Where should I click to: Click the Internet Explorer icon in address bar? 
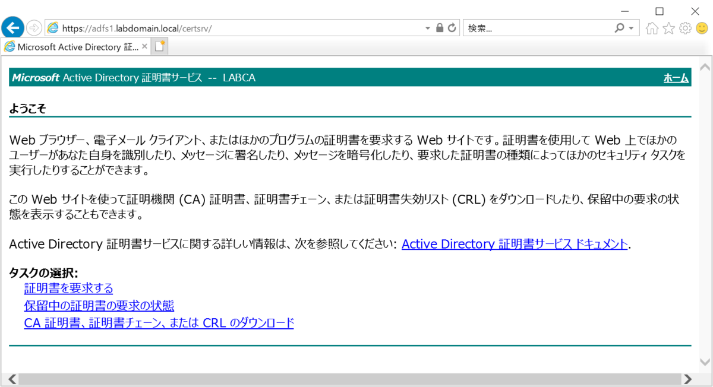pyautogui.click(x=53, y=28)
